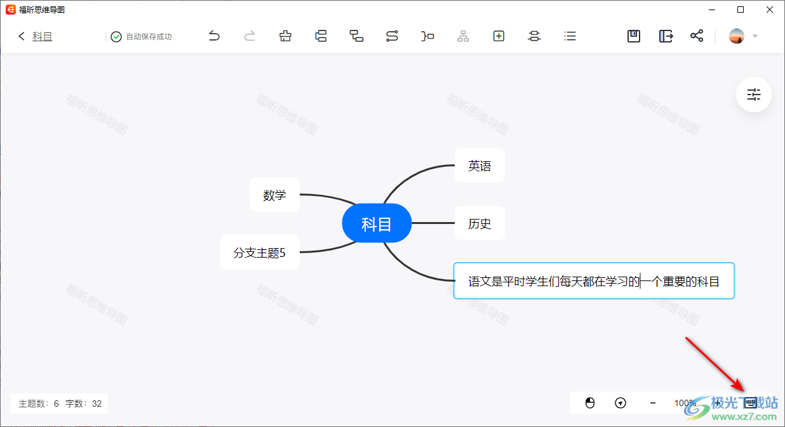The image size is (785, 427).
Task: Select the format painter brush icon
Action: click(286, 36)
